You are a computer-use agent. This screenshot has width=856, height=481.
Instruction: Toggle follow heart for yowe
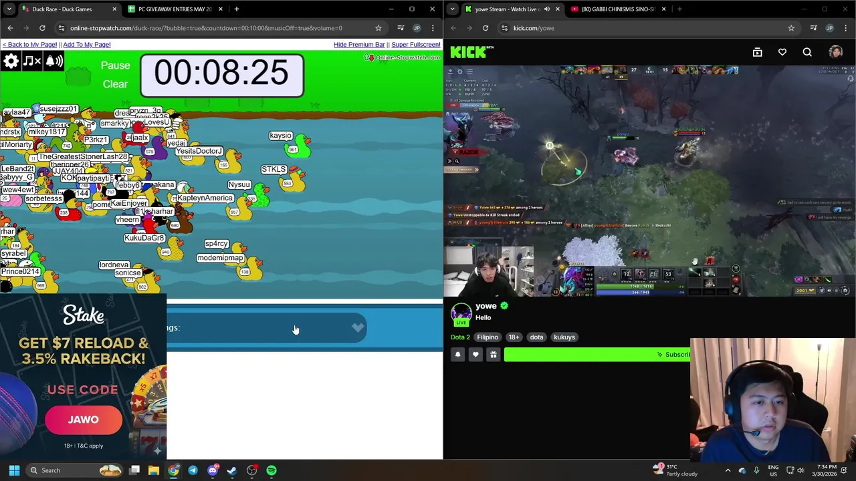click(x=475, y=355)
